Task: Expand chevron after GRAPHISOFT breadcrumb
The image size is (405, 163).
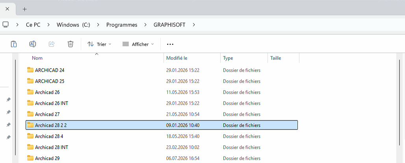Action: click(194, 25)
